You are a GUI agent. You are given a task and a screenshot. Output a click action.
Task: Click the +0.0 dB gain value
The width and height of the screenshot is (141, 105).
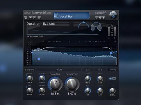30,94
